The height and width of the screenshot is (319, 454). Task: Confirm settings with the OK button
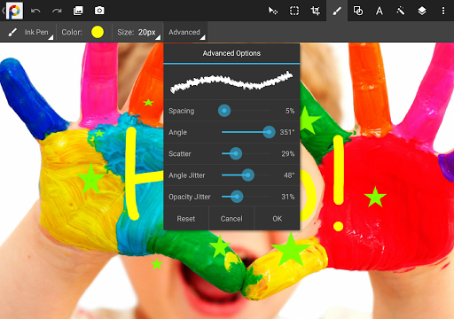tap(278, 219)
